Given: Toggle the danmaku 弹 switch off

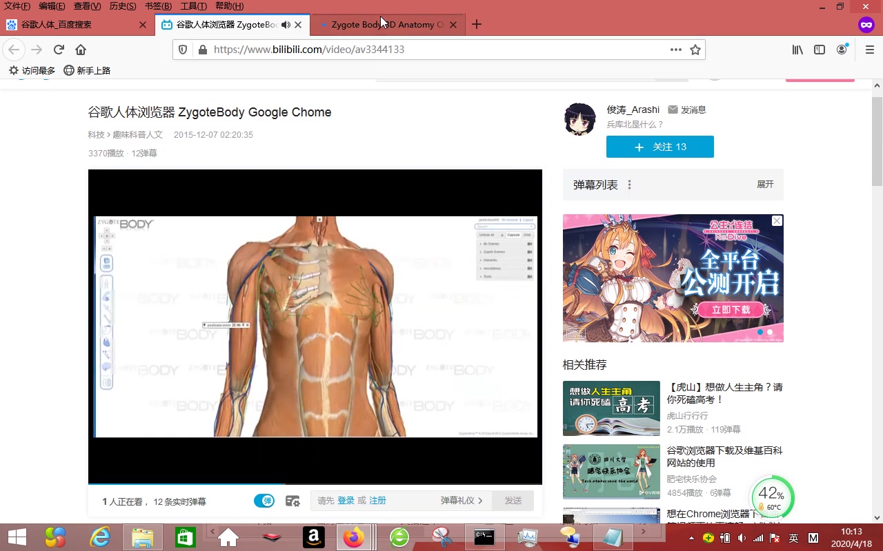Looking at the screenshot, I should tap(264, 501).
